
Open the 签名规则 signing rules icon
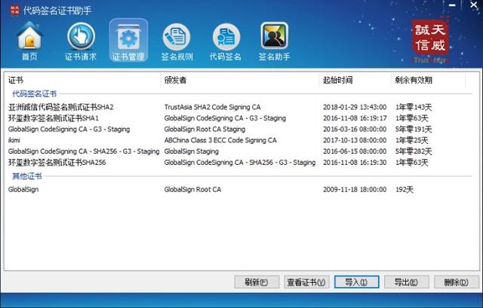[x=177, y=41]
